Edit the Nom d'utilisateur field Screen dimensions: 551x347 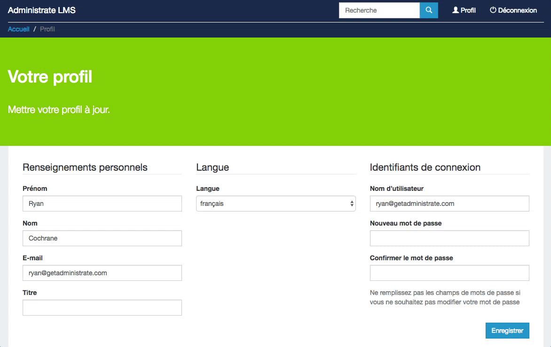(449, 204)
